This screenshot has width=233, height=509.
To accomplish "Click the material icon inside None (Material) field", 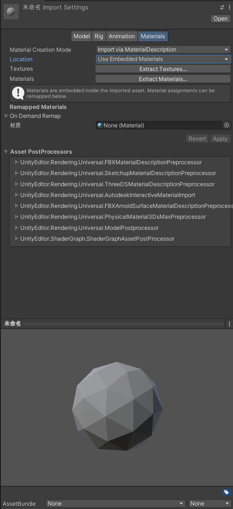I will pos(100,125).
